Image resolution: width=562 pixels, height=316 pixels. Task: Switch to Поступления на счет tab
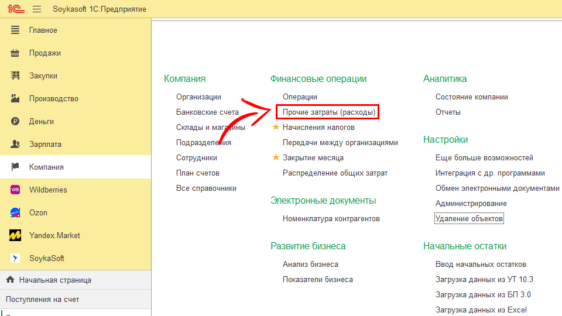coord(42,300)
